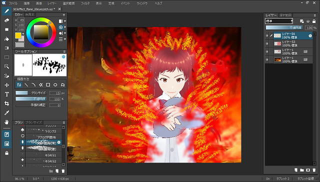This screenshot has width=320, height=182.
Task: Click the ブラシサイズ value field
Action: 55,93
